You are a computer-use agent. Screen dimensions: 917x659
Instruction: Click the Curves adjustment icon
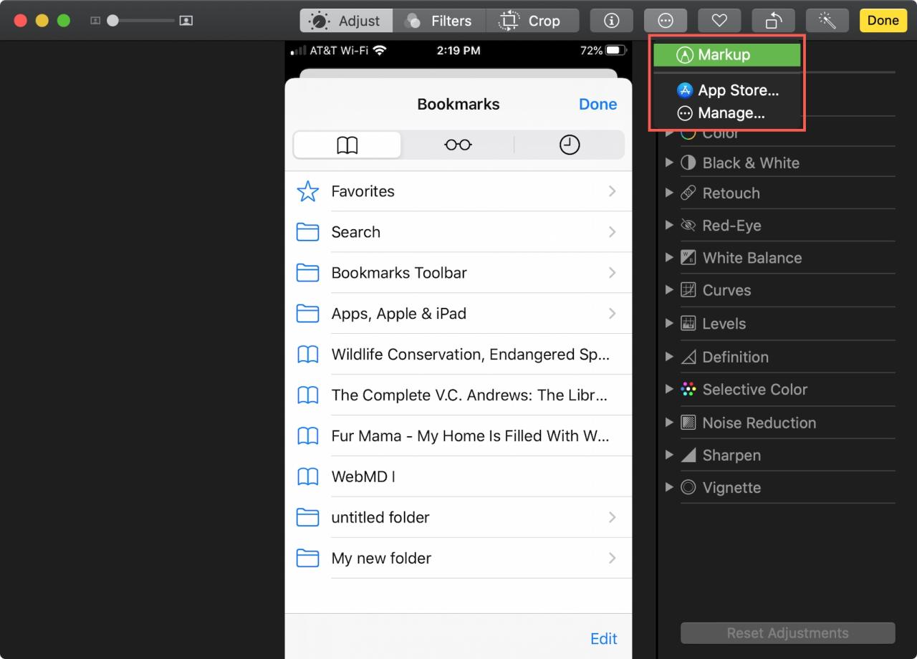coord(688,290)
